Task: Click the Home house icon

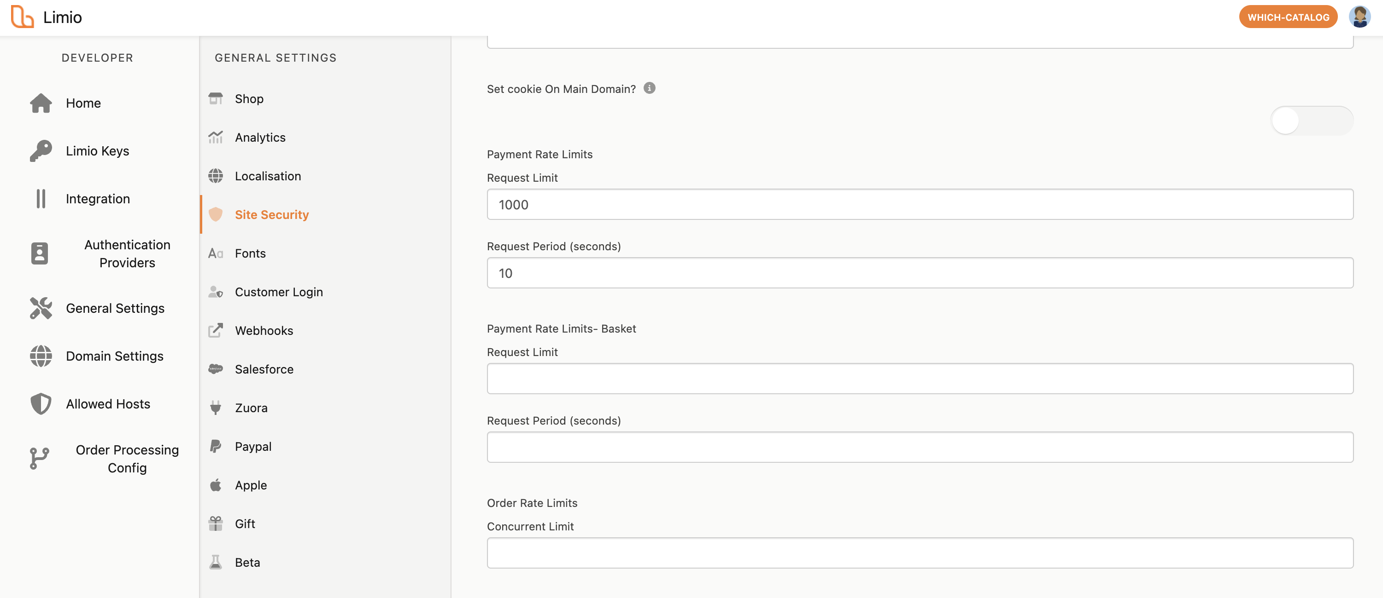Action: 41,103
